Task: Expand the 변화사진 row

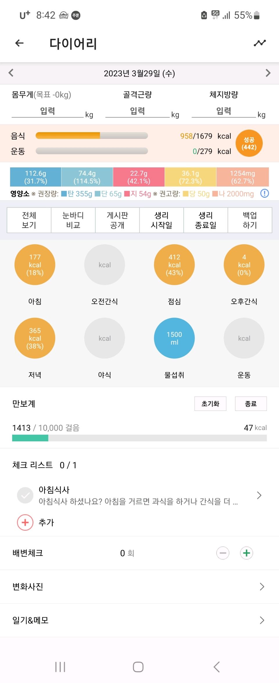Action: click(139, 587)
